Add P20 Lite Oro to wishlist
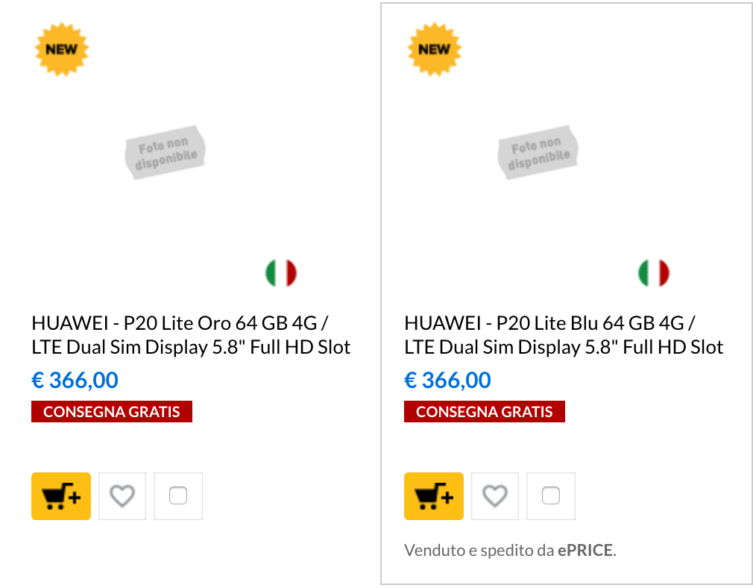The width and height of the screenshot is (753, 588). [x=122, y=496]
